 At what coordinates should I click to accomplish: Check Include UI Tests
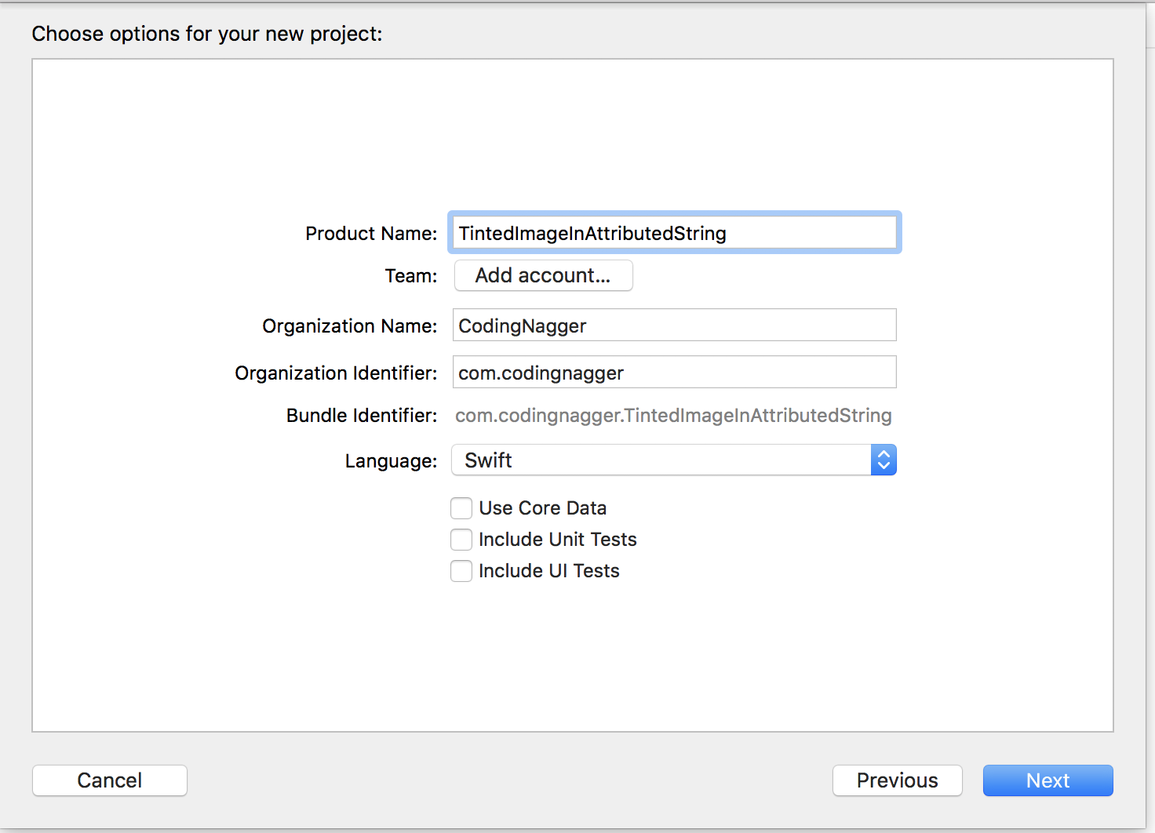coord(461,571)
